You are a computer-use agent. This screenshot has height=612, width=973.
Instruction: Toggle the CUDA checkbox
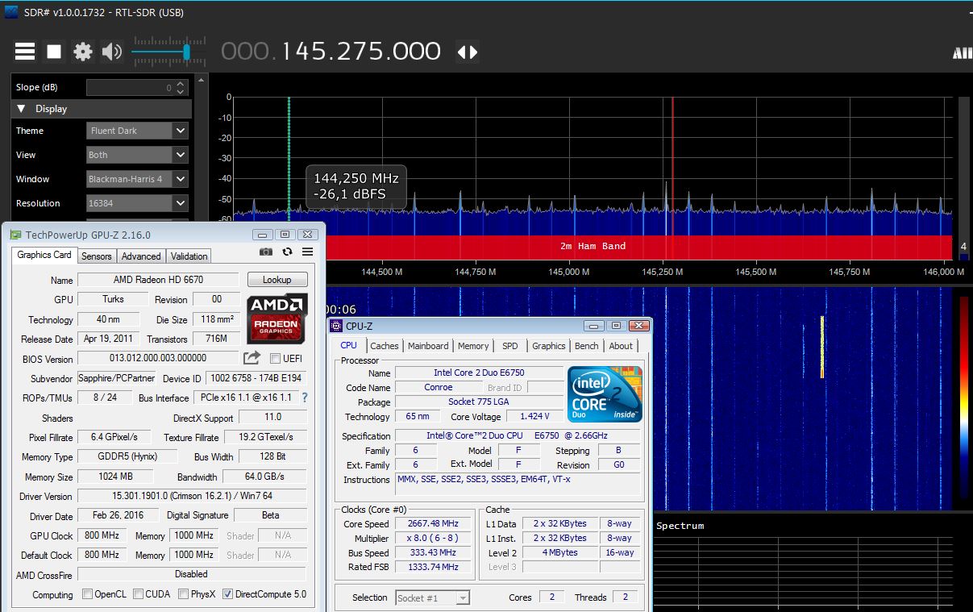[x=139, y=594]
